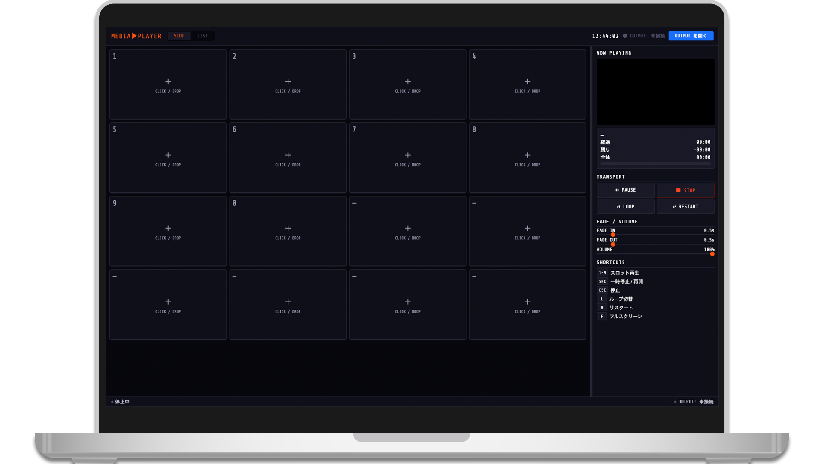824x464 pixels.
Task: Click the MEDIA PLAYER logo
Action: click(136, 36)
